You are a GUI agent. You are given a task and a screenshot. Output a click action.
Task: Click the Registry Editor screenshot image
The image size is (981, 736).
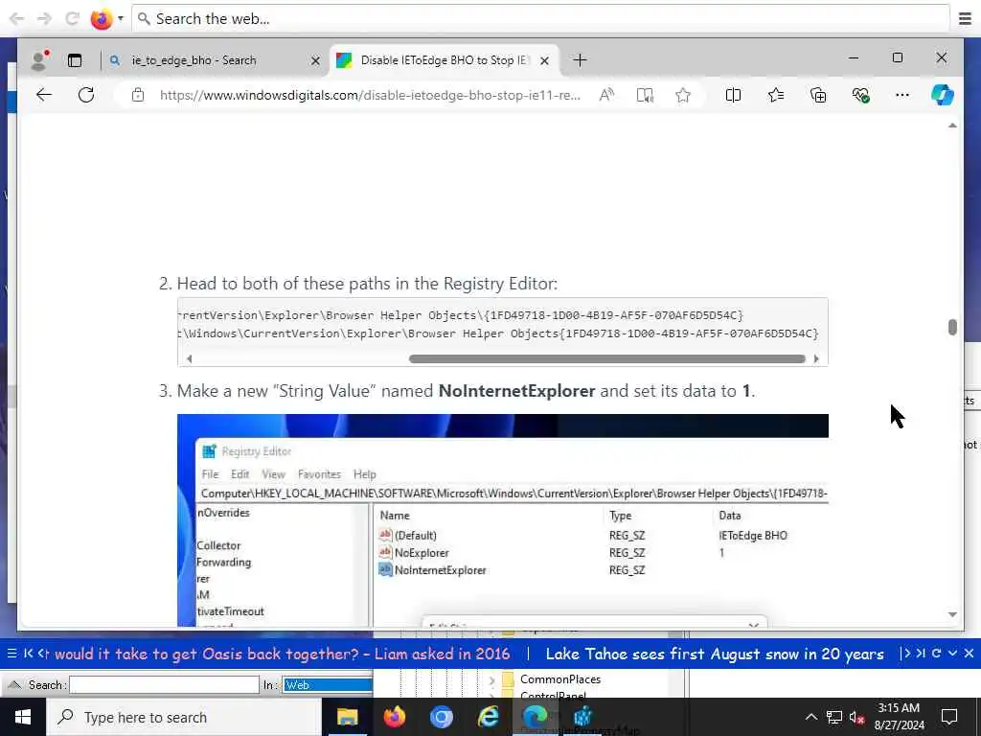point(502,520)
